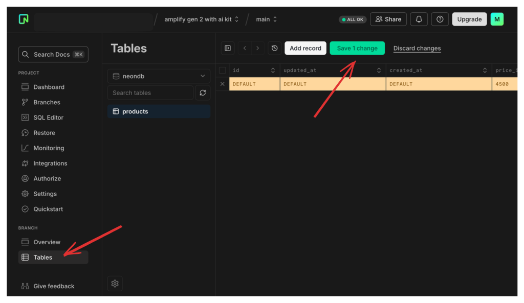The width and height of the screenshot is (524, 303).
Task: Click Save 1 change
Action: click(x=357, y=48)
